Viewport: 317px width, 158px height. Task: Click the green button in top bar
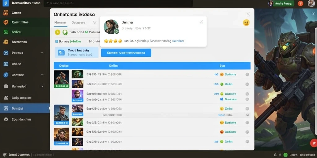tap(284, 3)
